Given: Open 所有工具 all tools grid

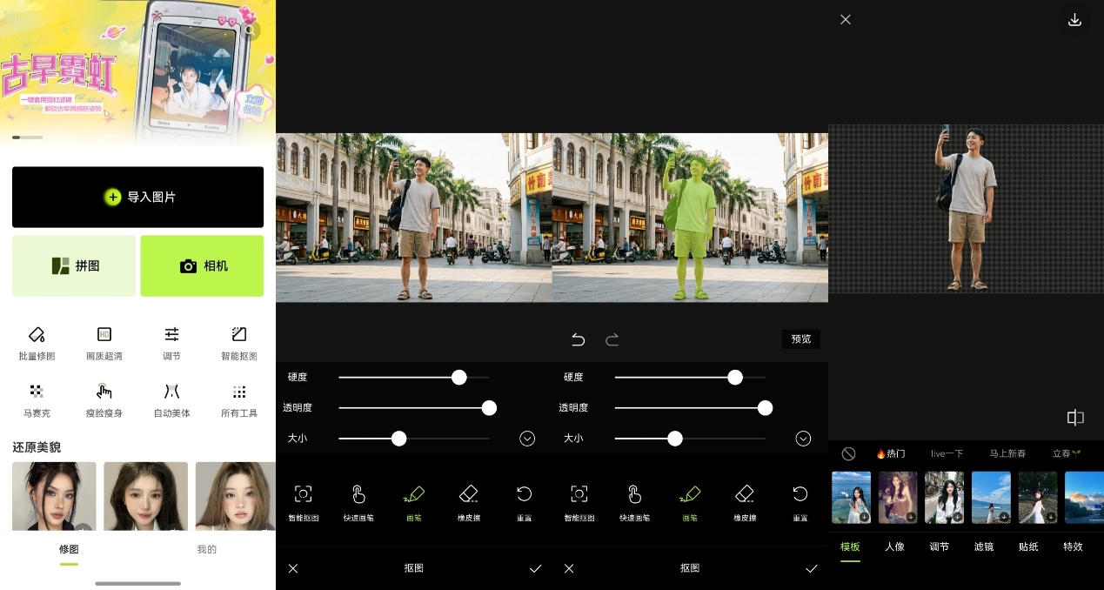Looking at the screenshot, I should pos(239,400).
